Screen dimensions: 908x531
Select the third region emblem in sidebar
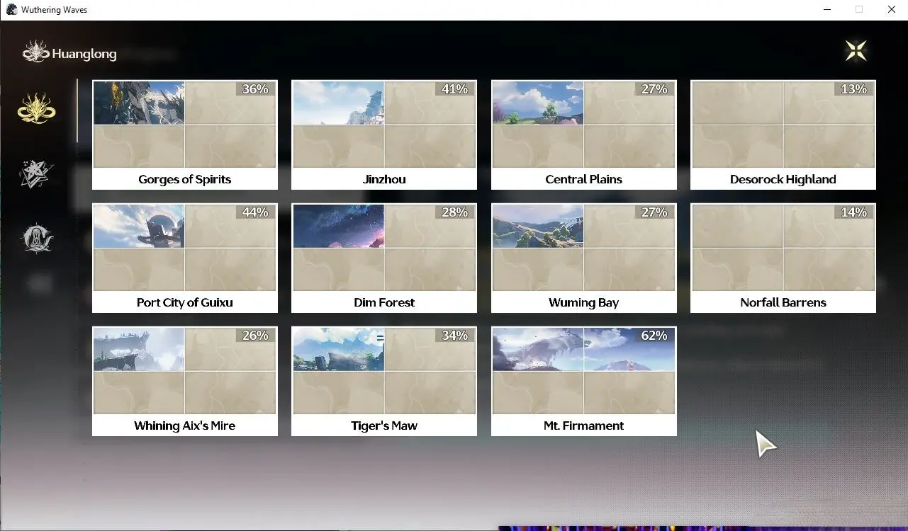37,239
